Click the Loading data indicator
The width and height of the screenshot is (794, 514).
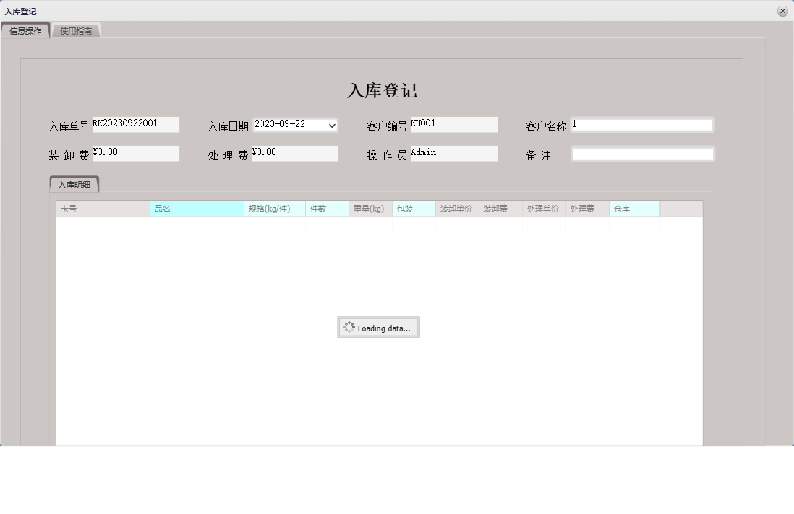[x=378, y=327]
